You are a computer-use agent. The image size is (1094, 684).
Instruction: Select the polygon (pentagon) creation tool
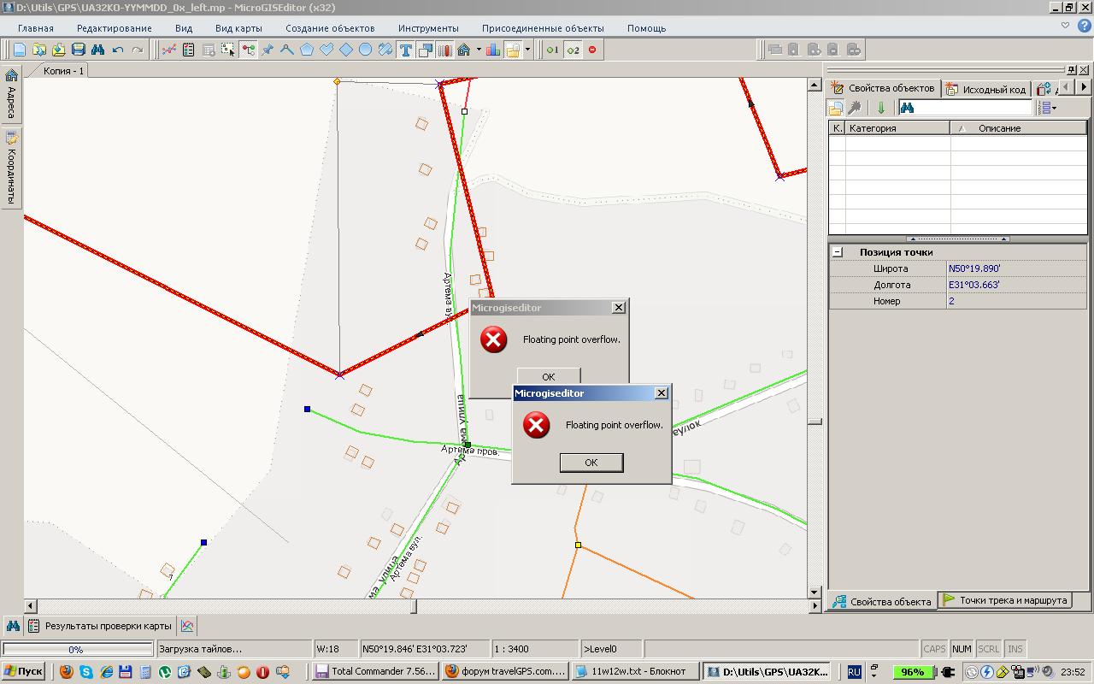[307, 50]
